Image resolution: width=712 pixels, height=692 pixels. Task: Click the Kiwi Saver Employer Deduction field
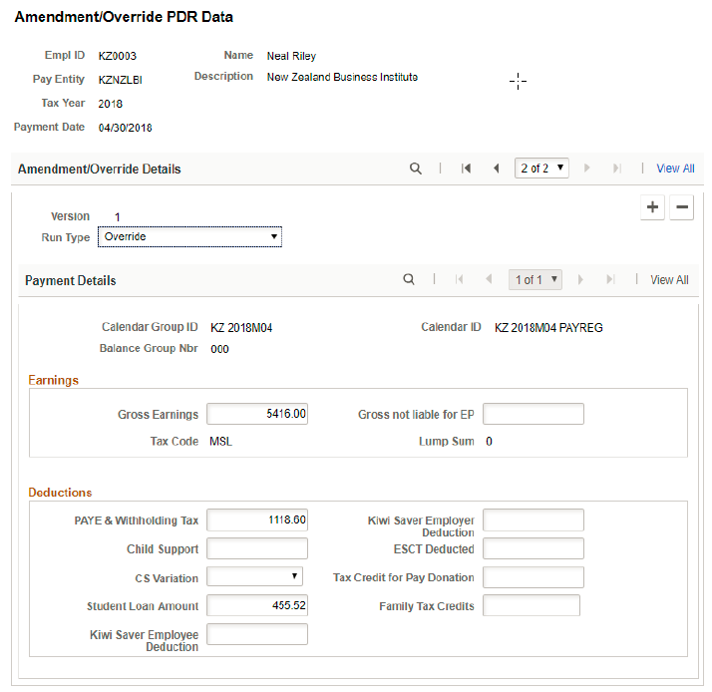(x=534, y=519)
